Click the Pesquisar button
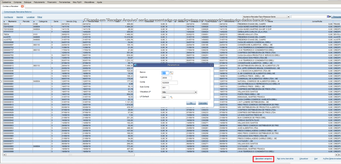The width and height of the screenshot is (341, 164). (x=337, y=17)
